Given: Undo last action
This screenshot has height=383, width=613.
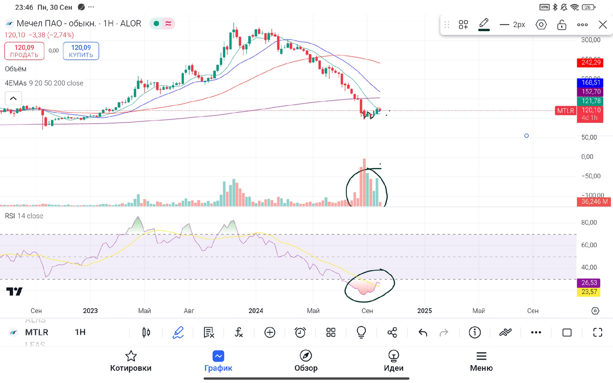Looking at the screenshot, I should (423, 333).
